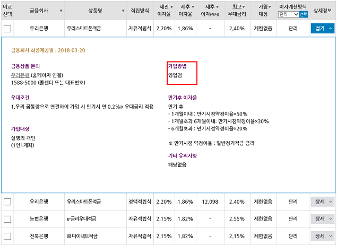Click the 적립방식 column header
This screenshot has height=245, width=337.
[140, 11]
